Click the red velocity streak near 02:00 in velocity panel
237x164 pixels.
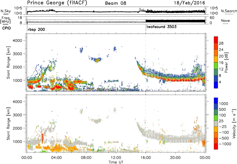coord(42,138)
